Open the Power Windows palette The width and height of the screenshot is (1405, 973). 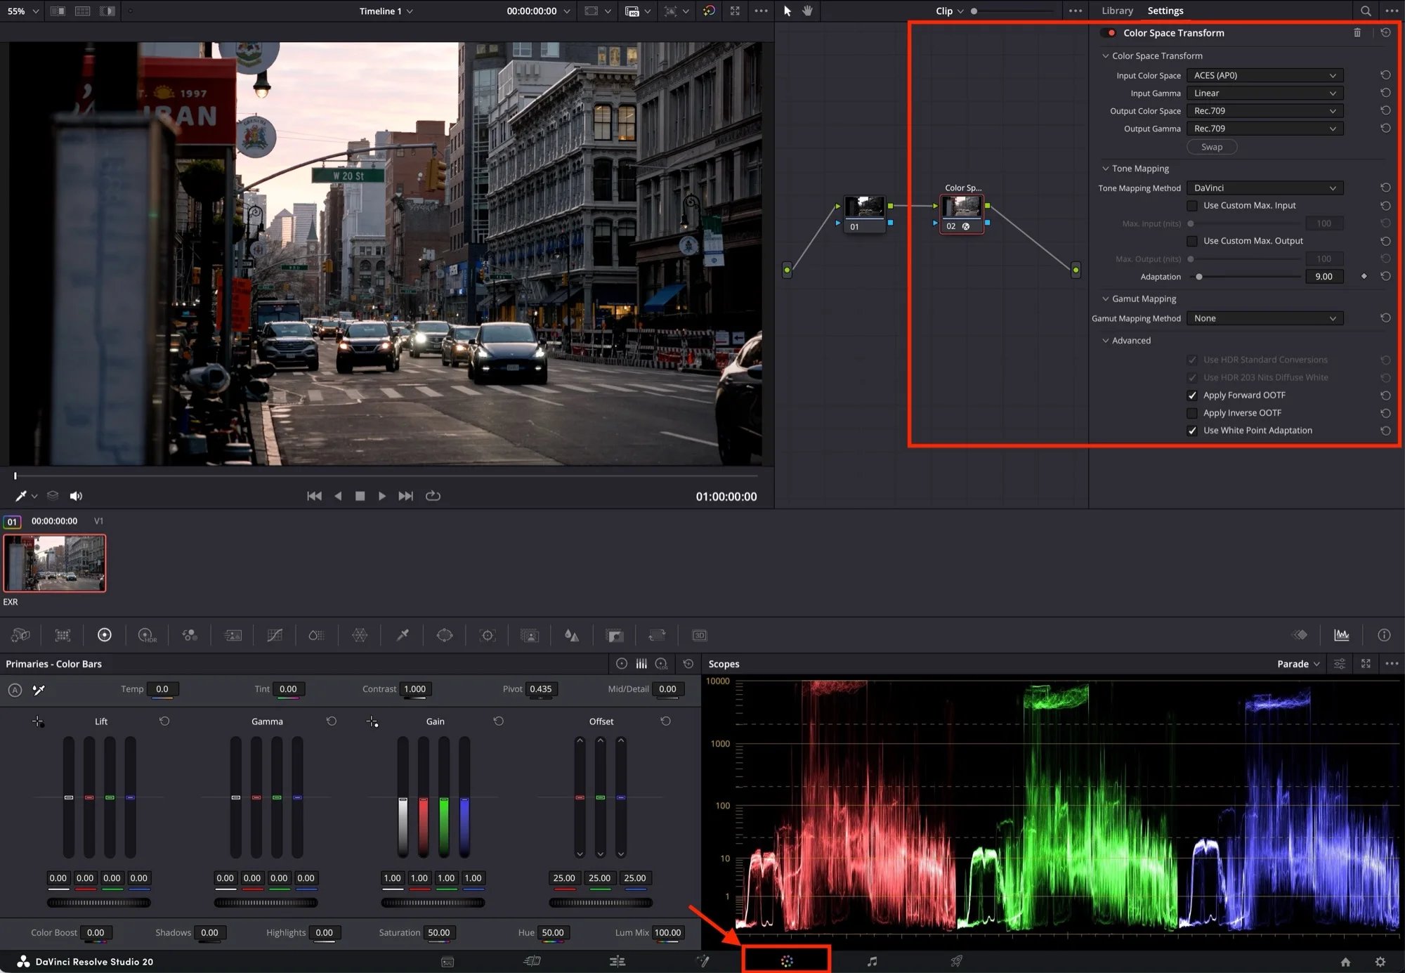445,635
